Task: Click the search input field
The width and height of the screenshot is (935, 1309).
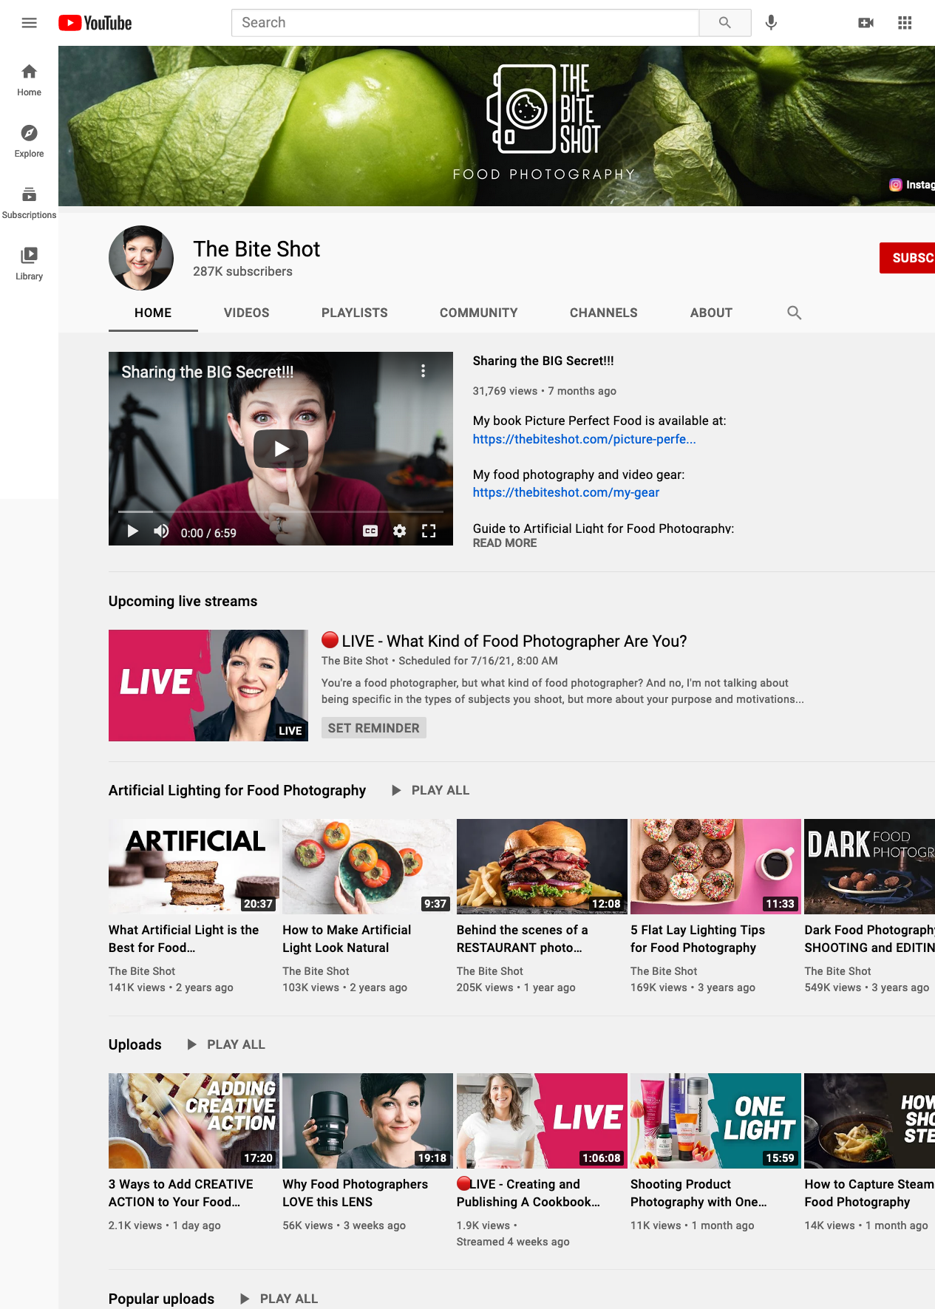Action: pyautogui.click(x=466, y=23)
